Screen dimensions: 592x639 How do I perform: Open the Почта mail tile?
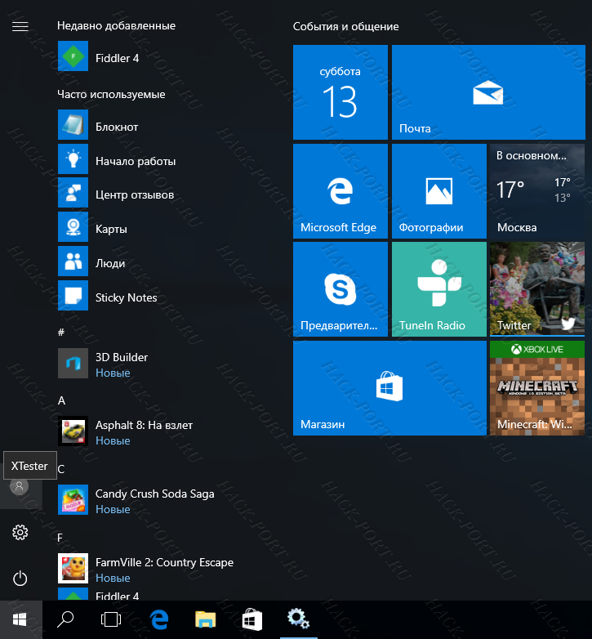(488, 92)
